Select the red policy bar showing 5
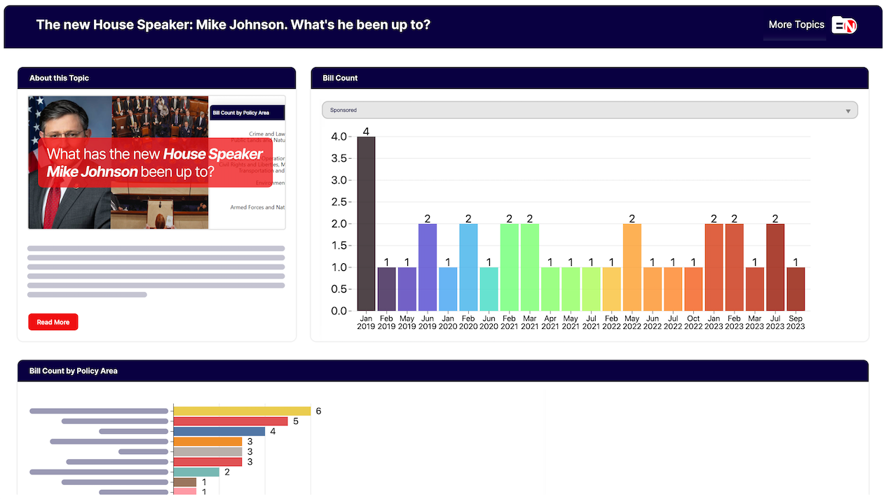This screenshot has height=499, width=886. click(x=230, y=421)
